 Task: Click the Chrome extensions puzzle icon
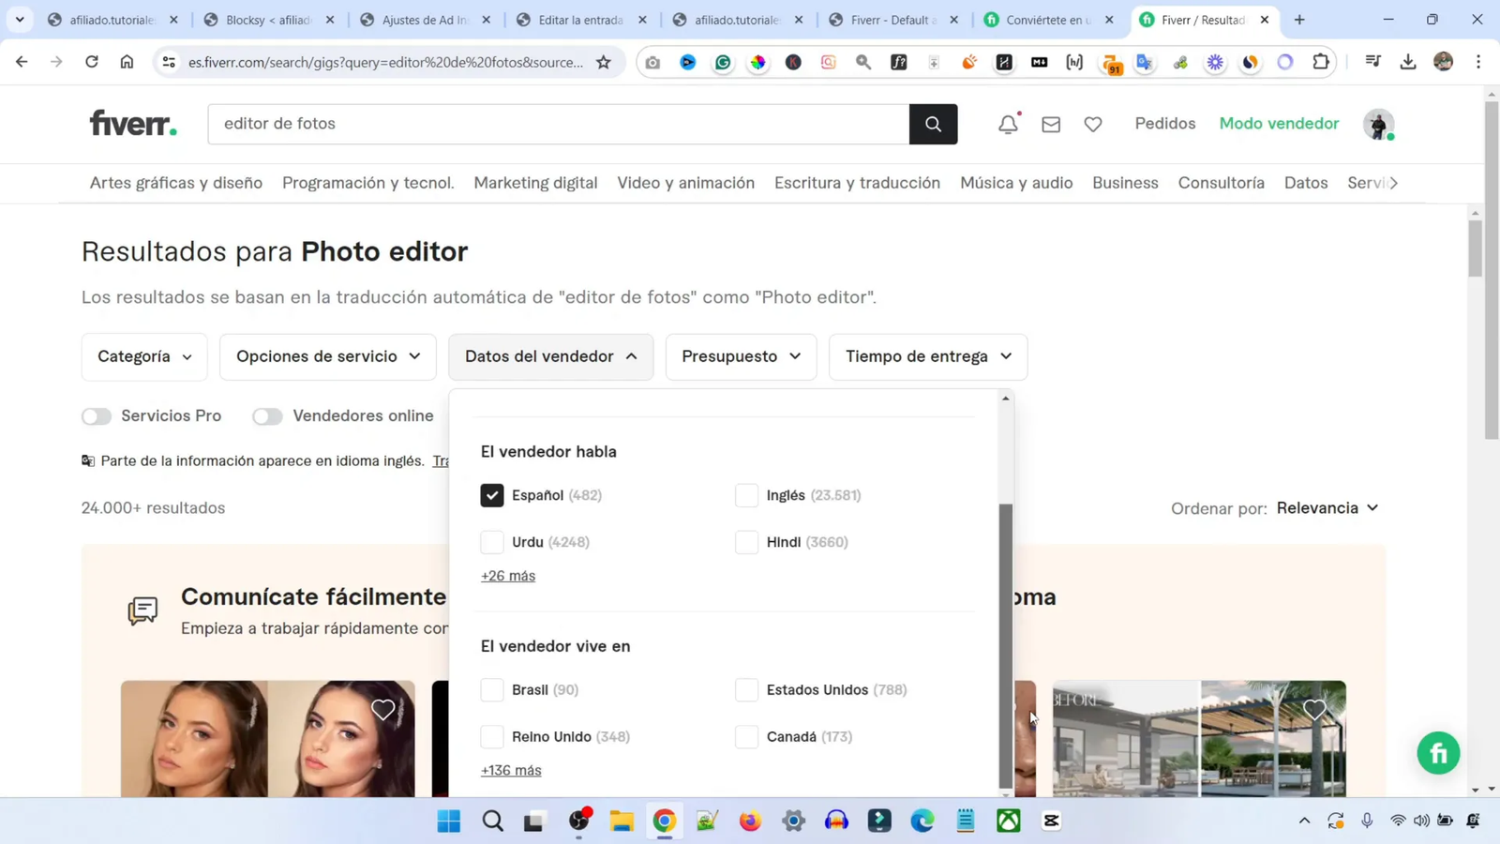tap(1322, 62)
